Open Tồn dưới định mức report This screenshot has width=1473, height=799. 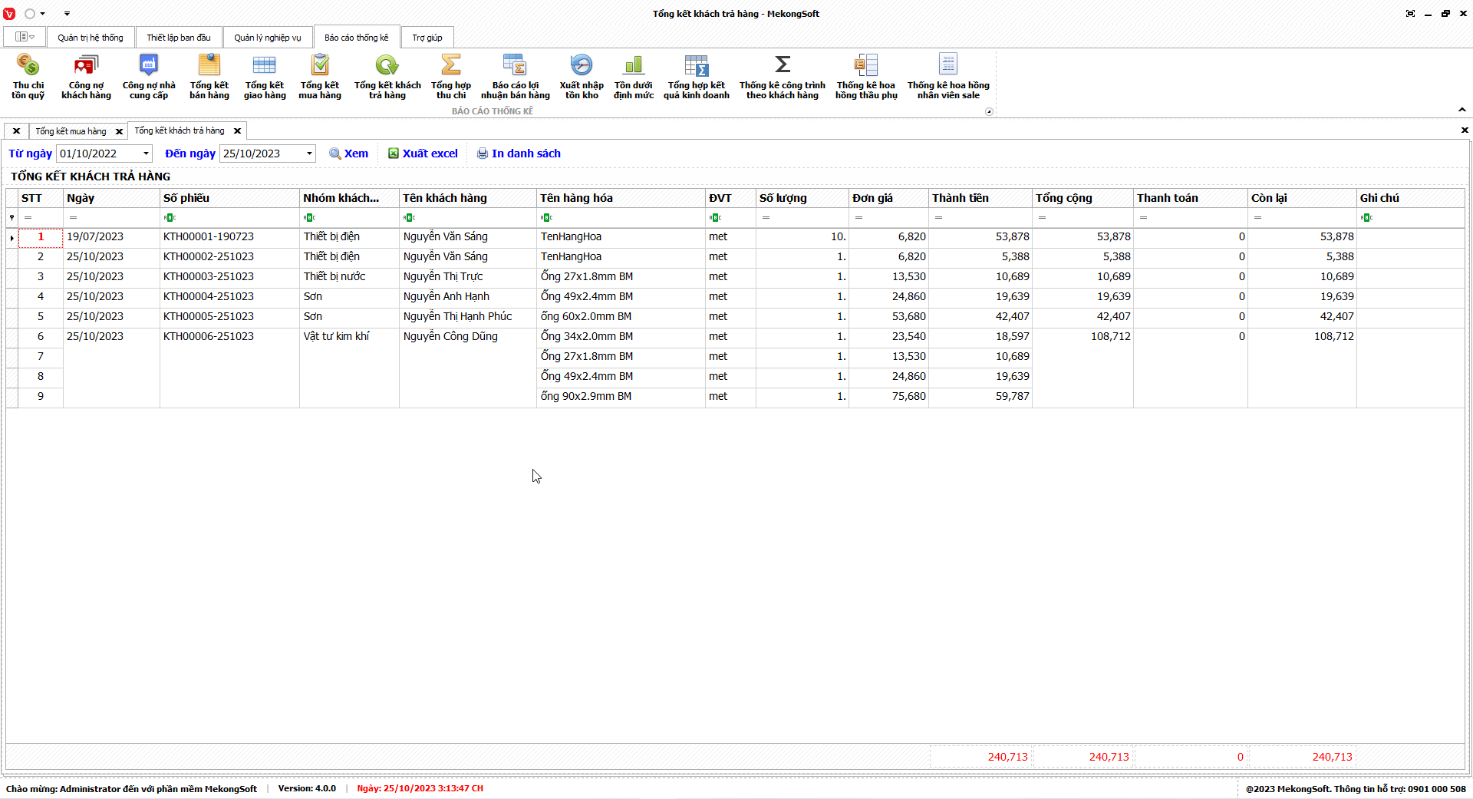tap(634, 76)
